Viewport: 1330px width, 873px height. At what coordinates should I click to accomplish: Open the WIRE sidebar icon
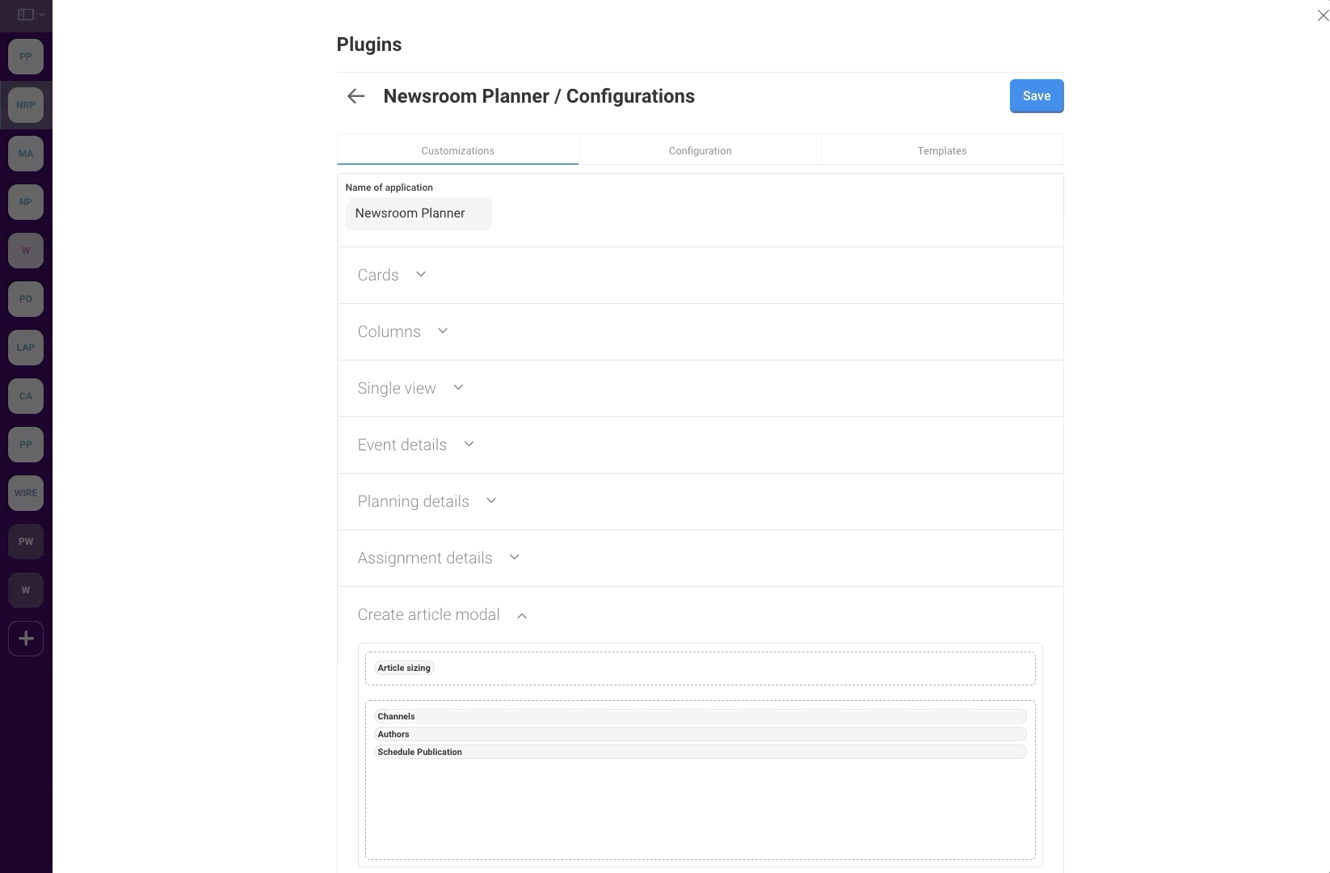point(26,493)
